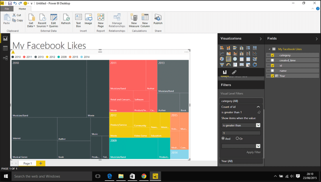Image resolution: width=321 pixels, height=182 pixels.
Task: Select the Page 1 tab
Action: click(28, 163)
